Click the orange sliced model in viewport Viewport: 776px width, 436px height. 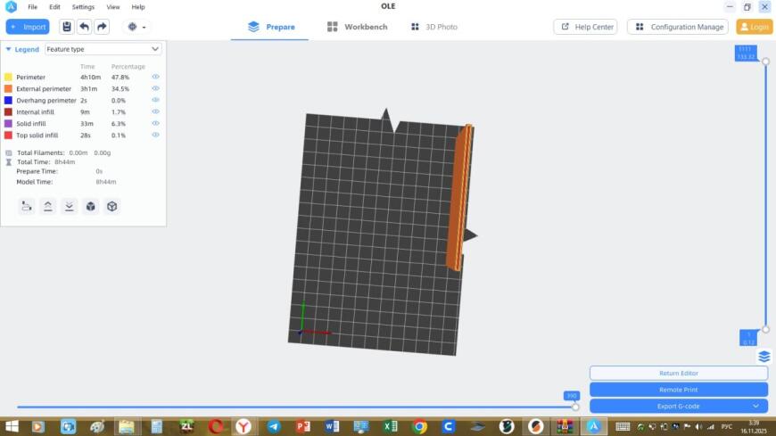tap(458, 198)
